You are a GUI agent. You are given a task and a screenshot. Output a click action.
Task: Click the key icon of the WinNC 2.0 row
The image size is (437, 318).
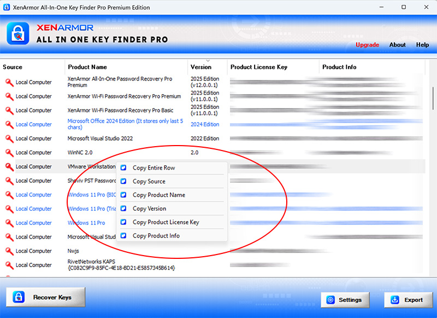pyautogui.click(x=9, y=153)
